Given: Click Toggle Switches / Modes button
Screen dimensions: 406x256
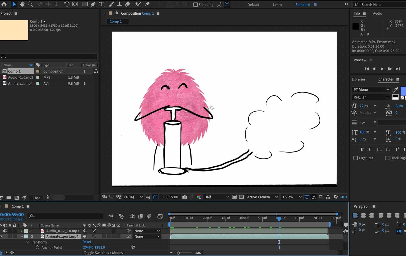Looking at the screenshot, I should click(x=103, y=253).
